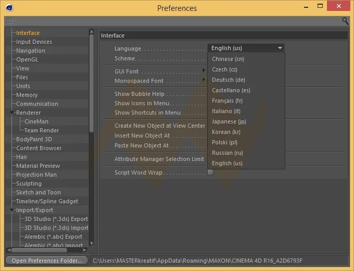Select Team Render under Renderer

[x=42, y=130]
